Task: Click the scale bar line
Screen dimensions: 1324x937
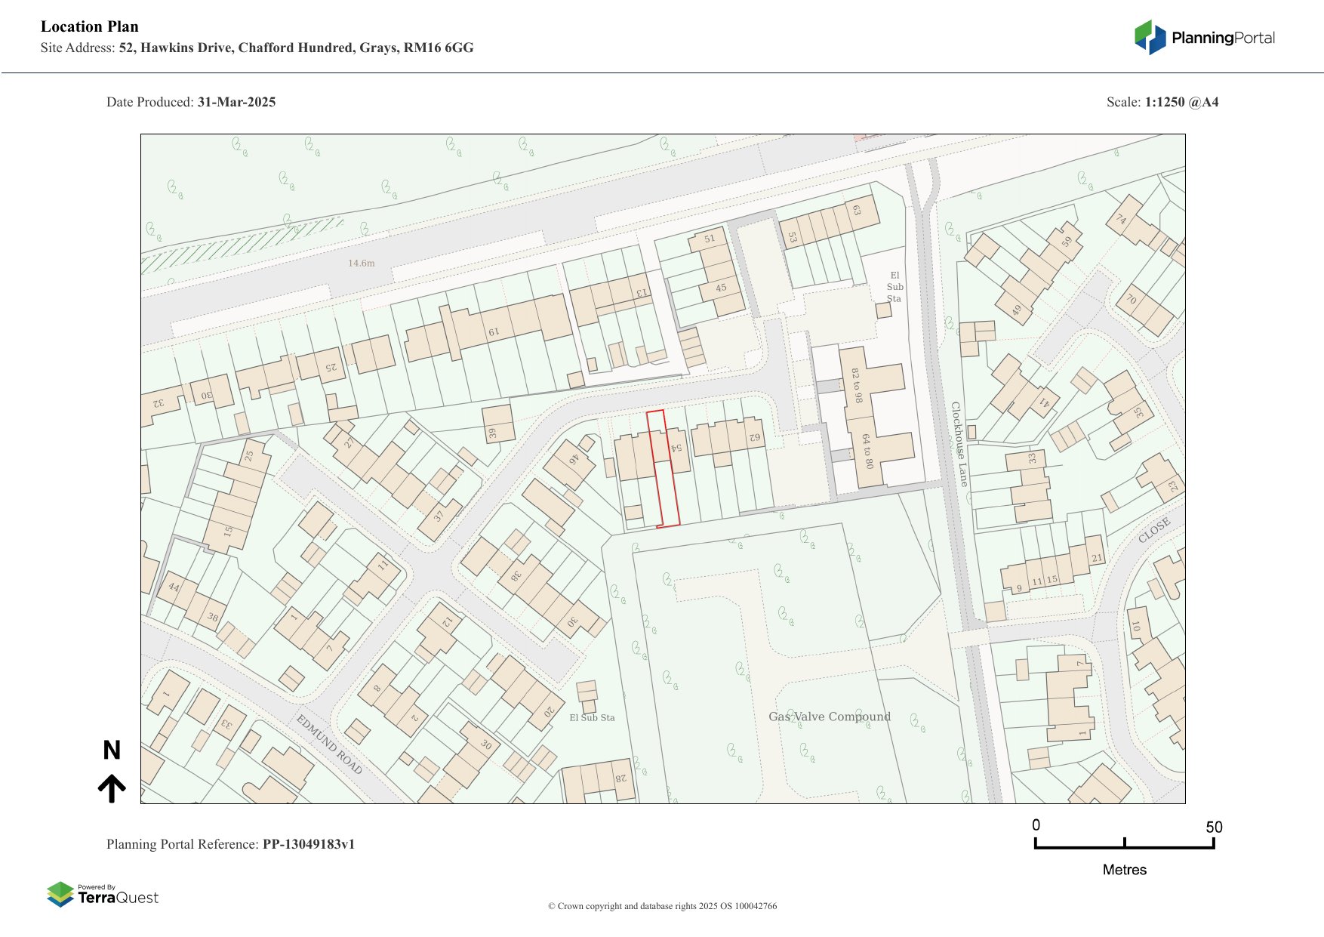Action: click(1124, 847)
